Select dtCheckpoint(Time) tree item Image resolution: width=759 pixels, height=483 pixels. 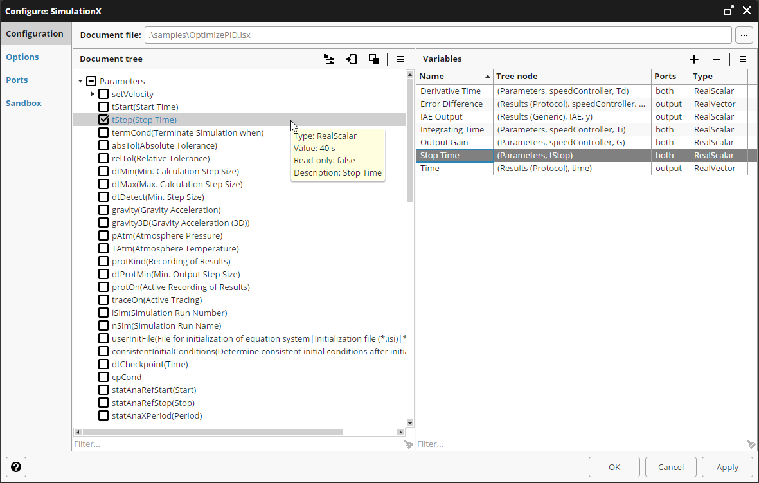tap(150, 364)
